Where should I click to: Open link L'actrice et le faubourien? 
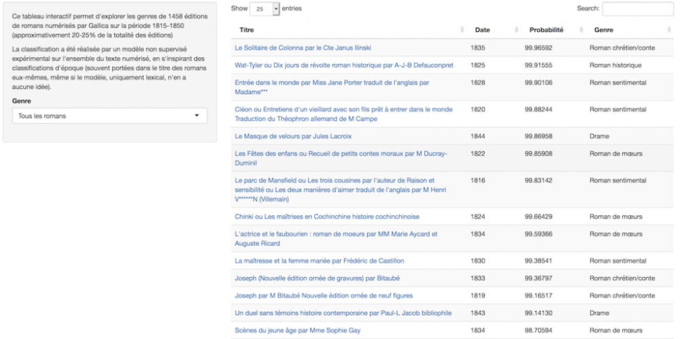[x=336, y=239]
